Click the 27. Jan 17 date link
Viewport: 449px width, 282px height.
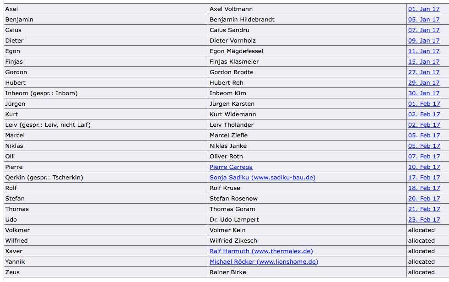click(x=424, y=72)
